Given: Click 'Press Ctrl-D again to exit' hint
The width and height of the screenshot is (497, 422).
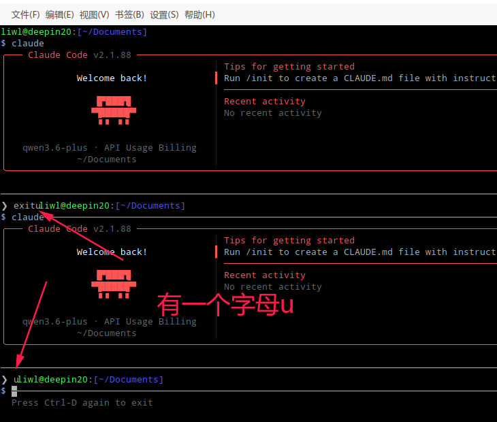Looking at the screenshot, I should click(x=82, y=403).
